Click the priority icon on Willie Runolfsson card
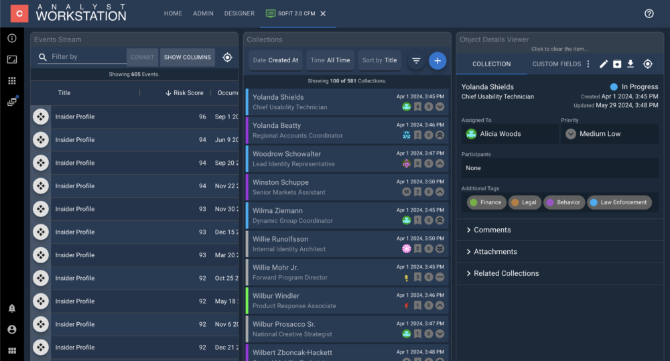Image resolution: width=670 pixels, height=361 pixels. (440, 248)
